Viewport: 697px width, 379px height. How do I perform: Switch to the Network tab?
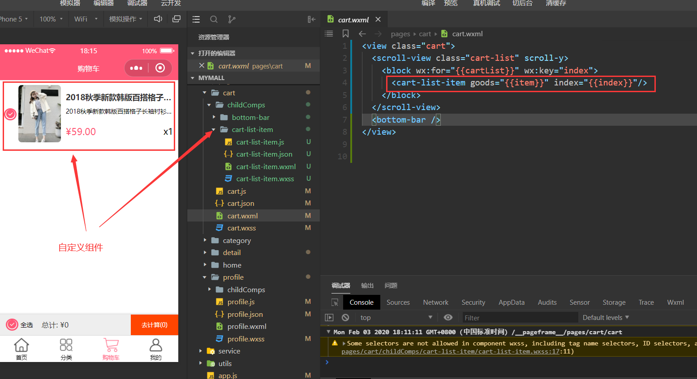[436, 302]
